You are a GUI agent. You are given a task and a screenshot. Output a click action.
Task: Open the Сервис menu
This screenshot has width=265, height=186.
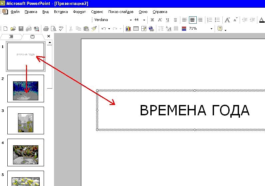click(x=97, y=12)
